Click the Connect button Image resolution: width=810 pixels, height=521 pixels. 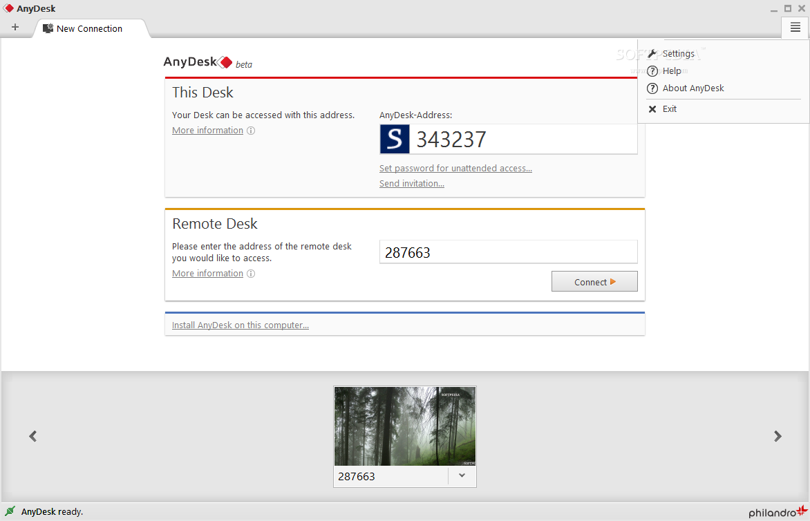[594, 281]
